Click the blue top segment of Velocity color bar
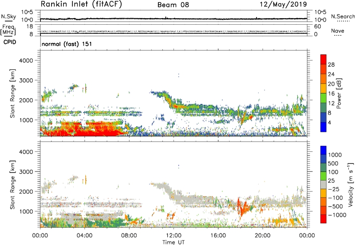The image size is (355, 245). click(x=323, y=150)
